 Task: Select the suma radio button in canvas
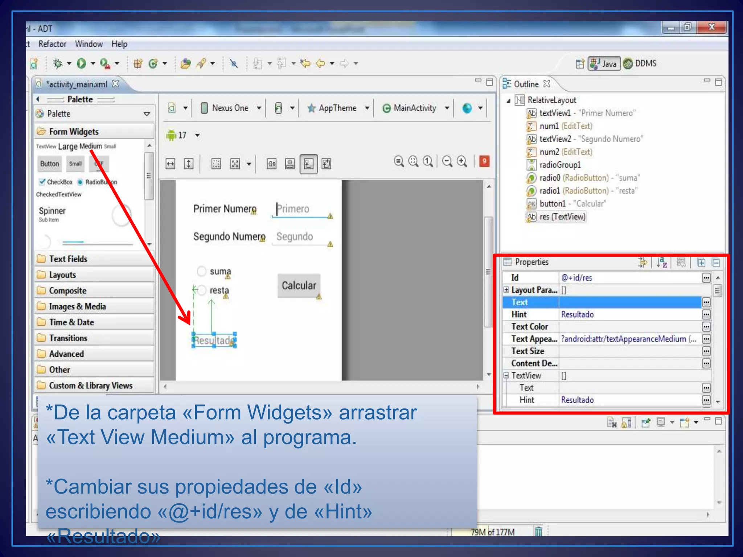click(201, 271)
